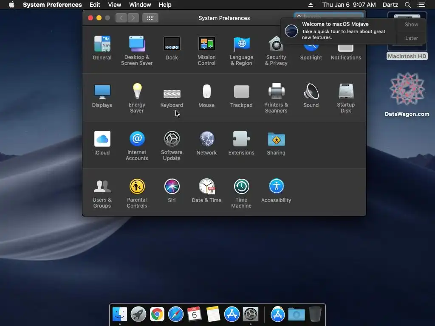
Task: Open the iCloud preferences pane
Action: [x=102, y=143]
